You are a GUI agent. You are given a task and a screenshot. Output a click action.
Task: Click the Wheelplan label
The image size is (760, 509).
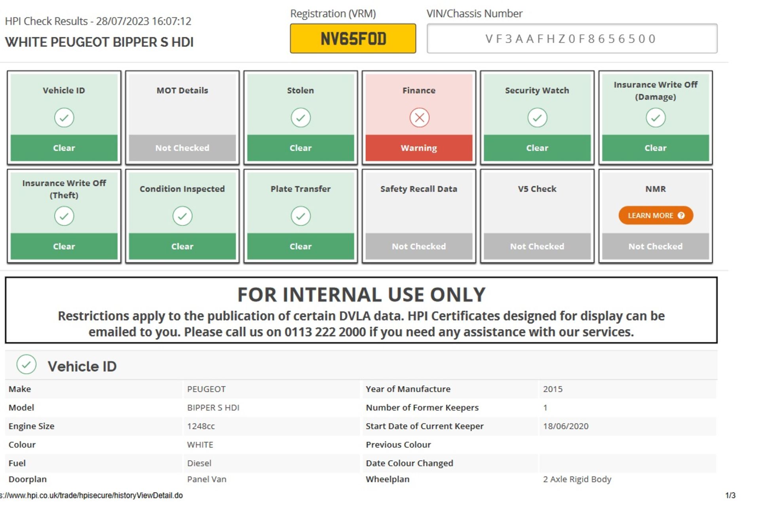click(x=388, y=479)
